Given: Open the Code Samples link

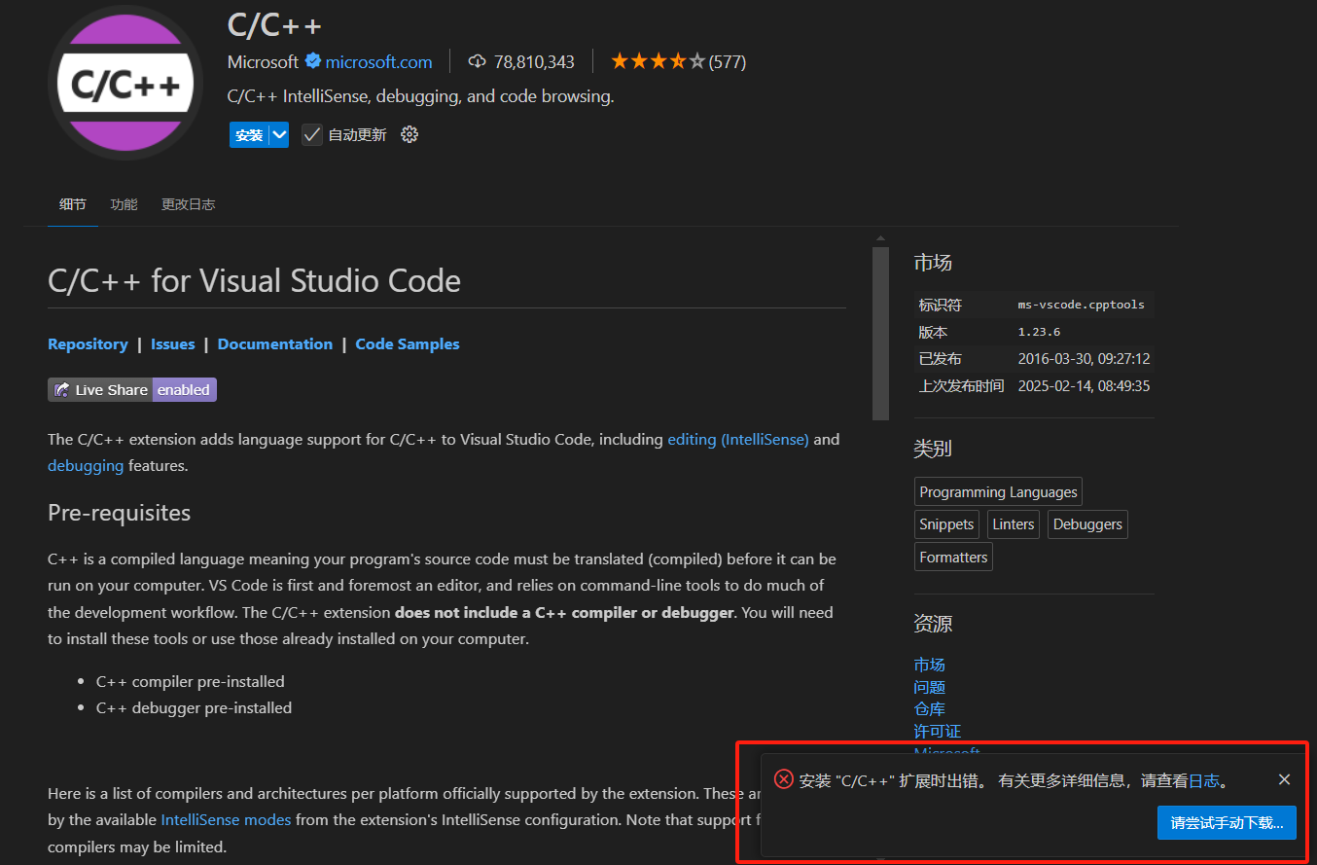Looking at the screenshot, I should pyautogui.click(x=408, y=344).
